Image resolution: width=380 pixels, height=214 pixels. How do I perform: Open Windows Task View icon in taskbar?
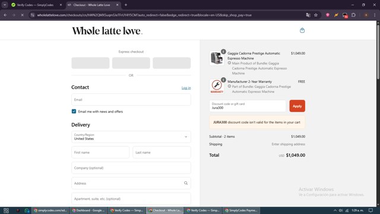pos(6,210)
